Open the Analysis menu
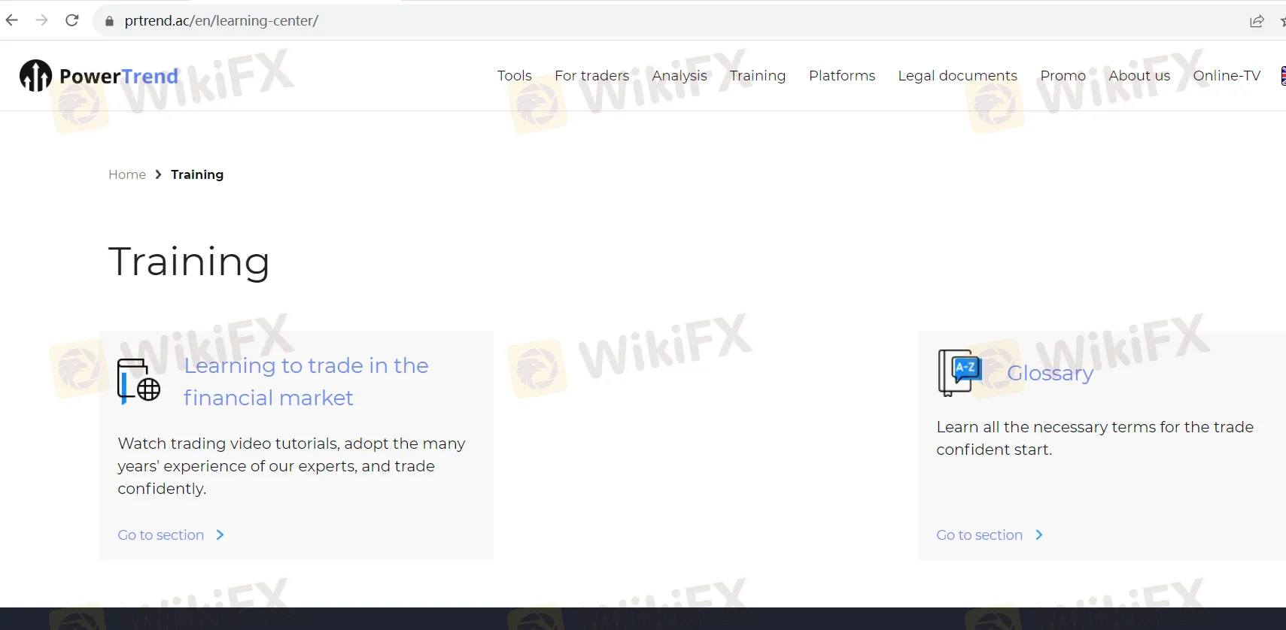1286x630 pixels. [x=679, y=76]
